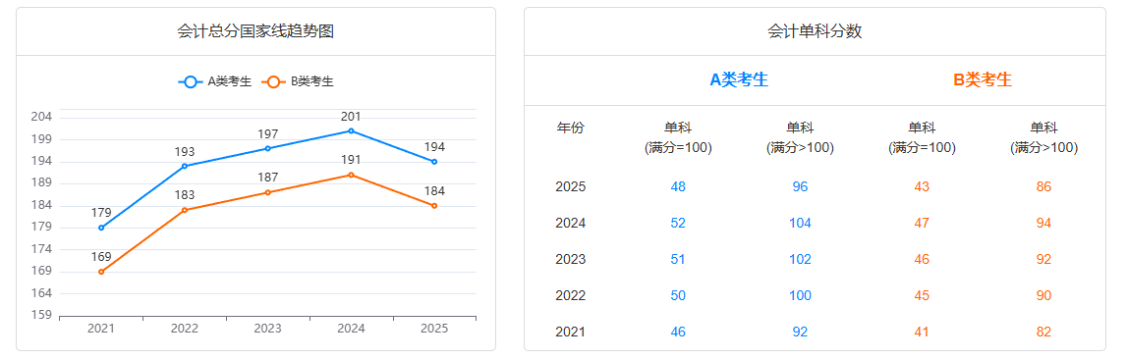Select the 2023 A类 data point 197
Viewport: 1127px width, 359px height.
(x=268, y=149)
